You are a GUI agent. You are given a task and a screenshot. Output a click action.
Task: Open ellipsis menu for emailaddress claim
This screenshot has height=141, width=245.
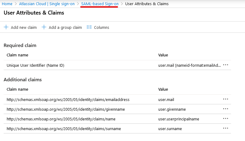[225, 99]
